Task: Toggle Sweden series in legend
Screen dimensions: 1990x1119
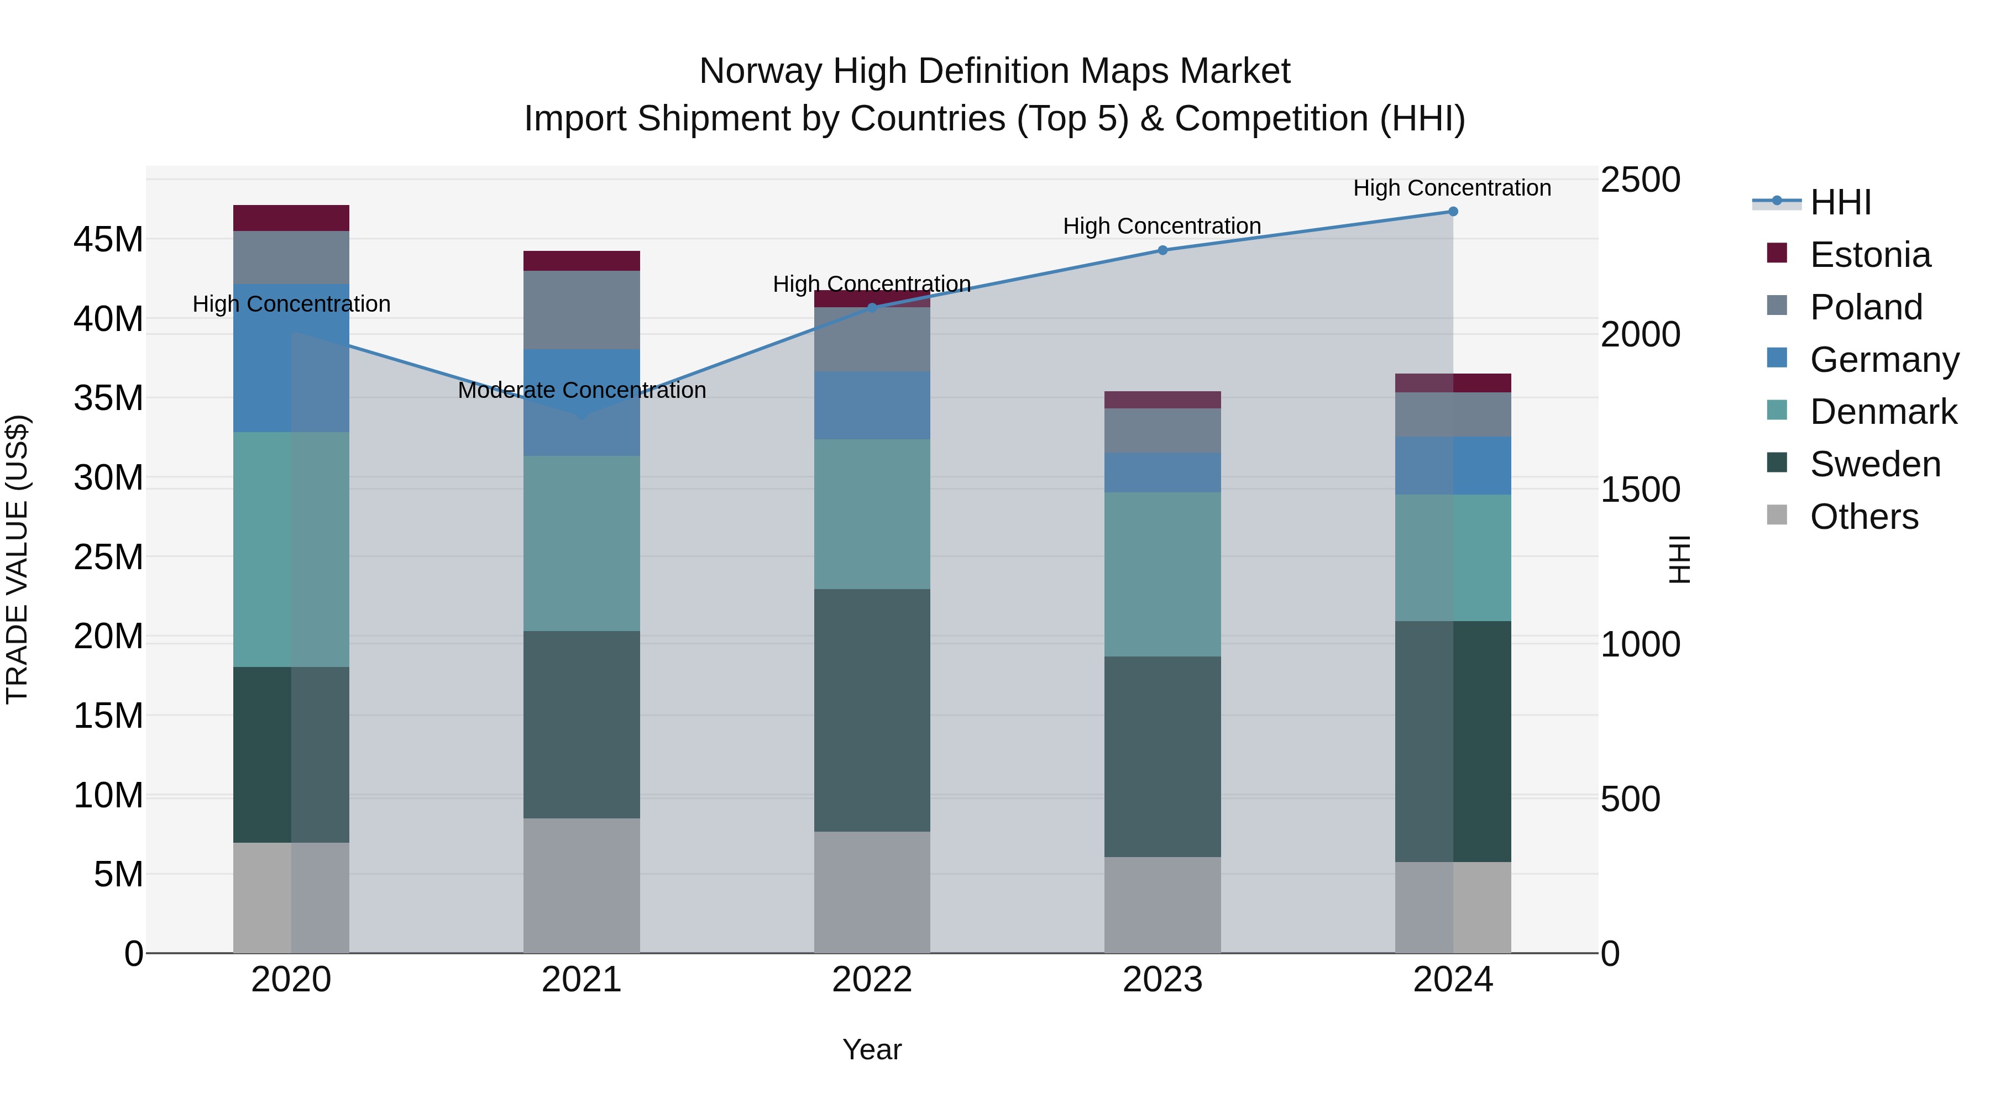Action: (x=1853, y=464)
